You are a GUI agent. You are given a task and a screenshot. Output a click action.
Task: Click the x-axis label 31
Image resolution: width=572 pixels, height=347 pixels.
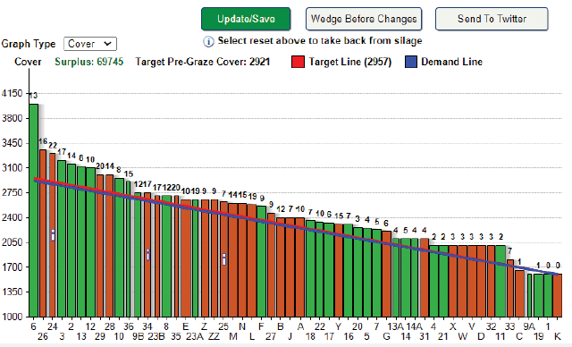(424, 336)
